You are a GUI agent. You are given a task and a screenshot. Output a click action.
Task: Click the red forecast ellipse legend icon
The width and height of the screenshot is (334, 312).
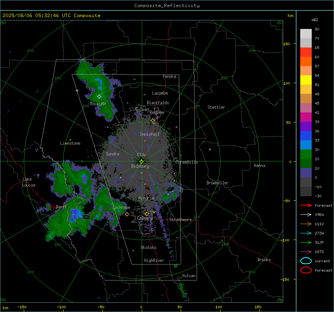pyautogui.click(x=306, y=270)
